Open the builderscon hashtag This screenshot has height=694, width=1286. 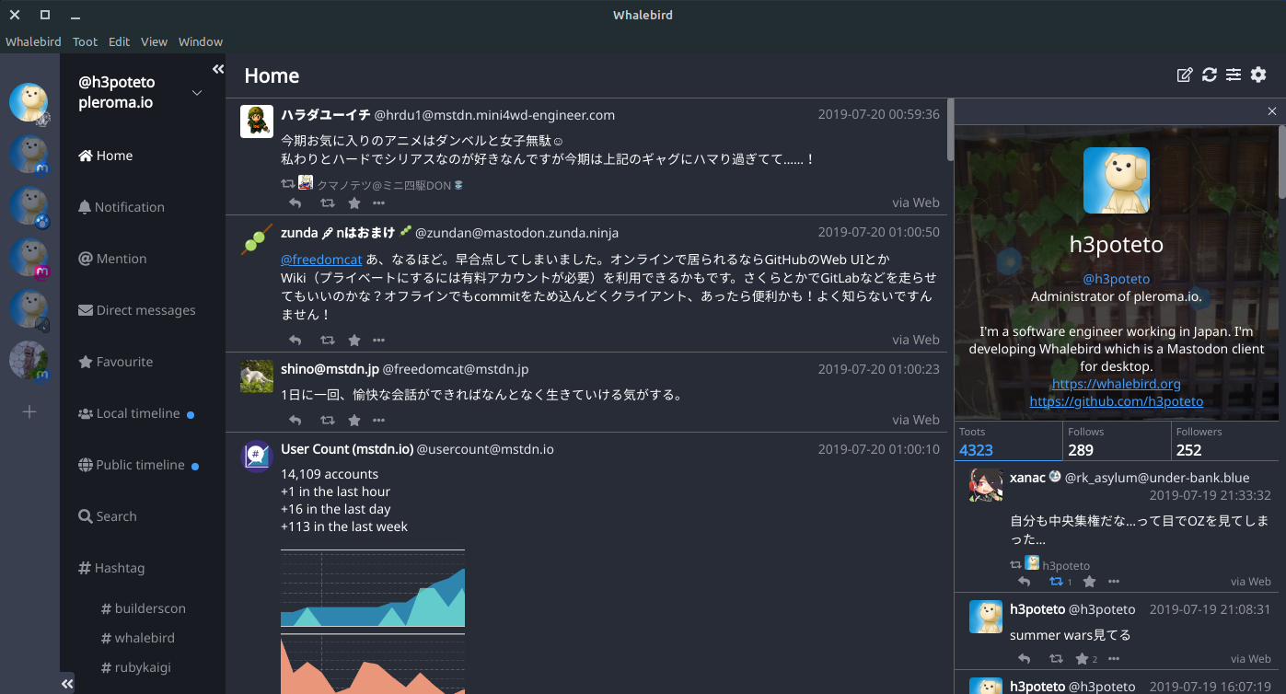coord(144,608)
